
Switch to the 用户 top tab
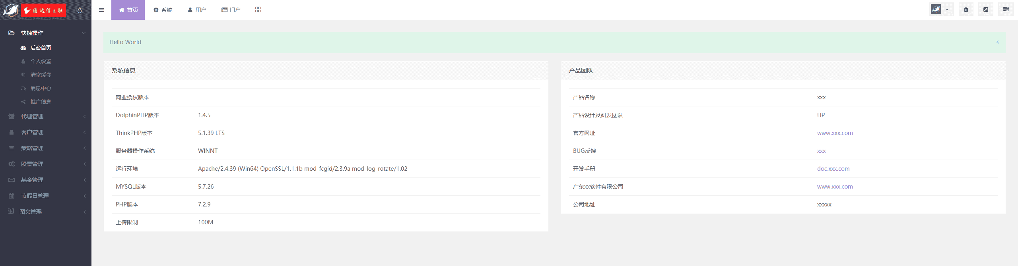point(197,10)
